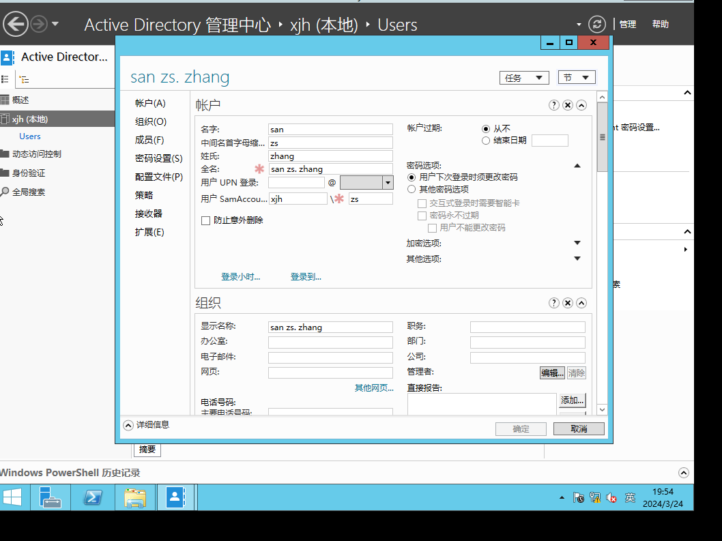Click the X icon of 帐户 section
Screen dimensions: 722x541
pyautogui.click(x=568, y=106)
